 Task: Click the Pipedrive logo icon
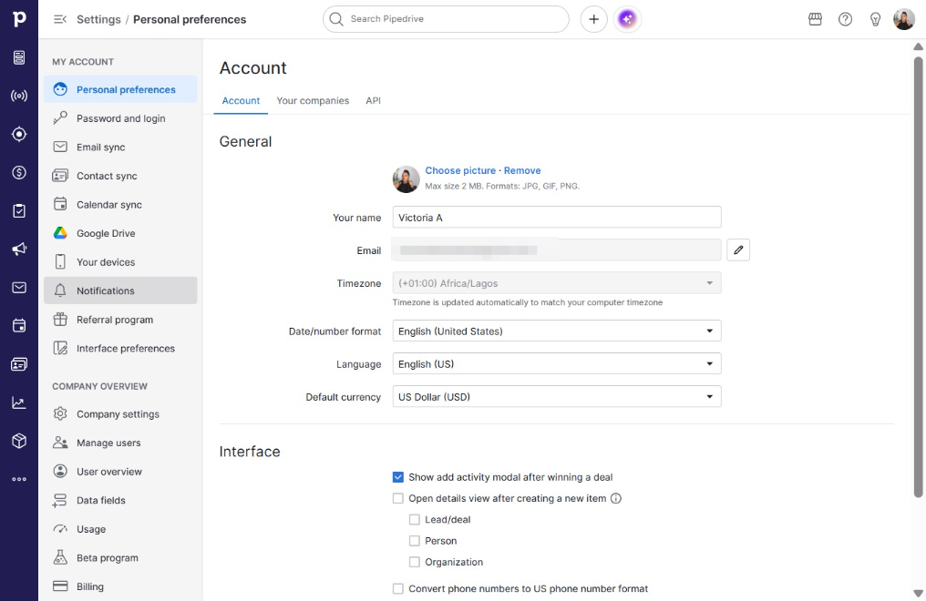click(x=19, y=19)
